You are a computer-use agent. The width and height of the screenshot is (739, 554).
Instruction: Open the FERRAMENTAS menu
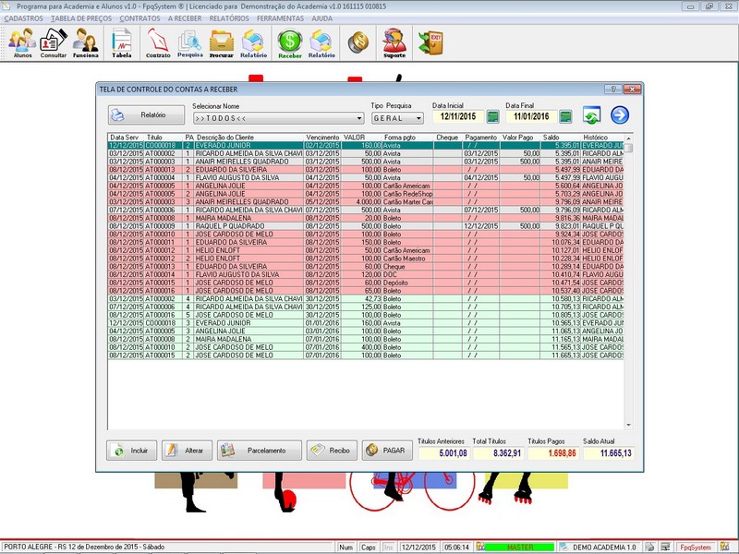[x=281, y=18]
